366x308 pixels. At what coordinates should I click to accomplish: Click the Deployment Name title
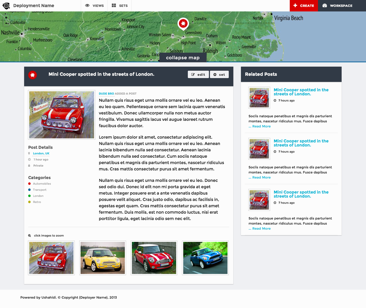click(34, 6)
